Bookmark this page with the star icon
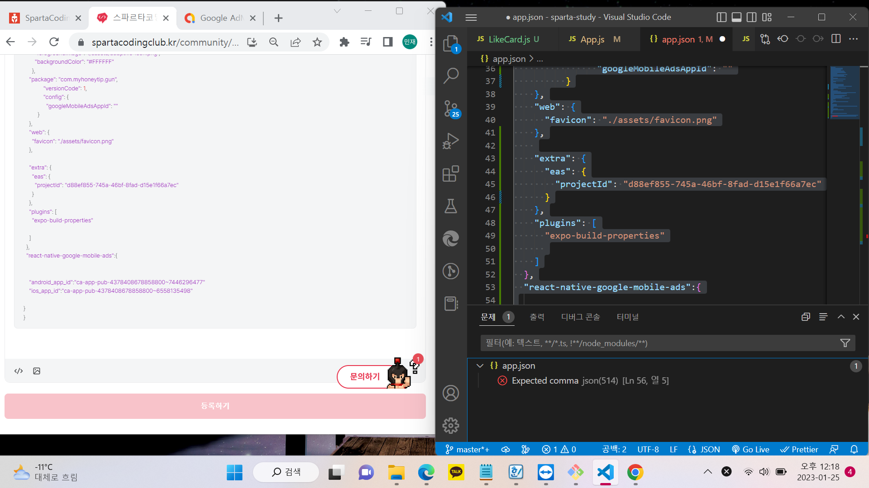The height and width of the screenshot is (488, 869). click(x=317, y=42)
